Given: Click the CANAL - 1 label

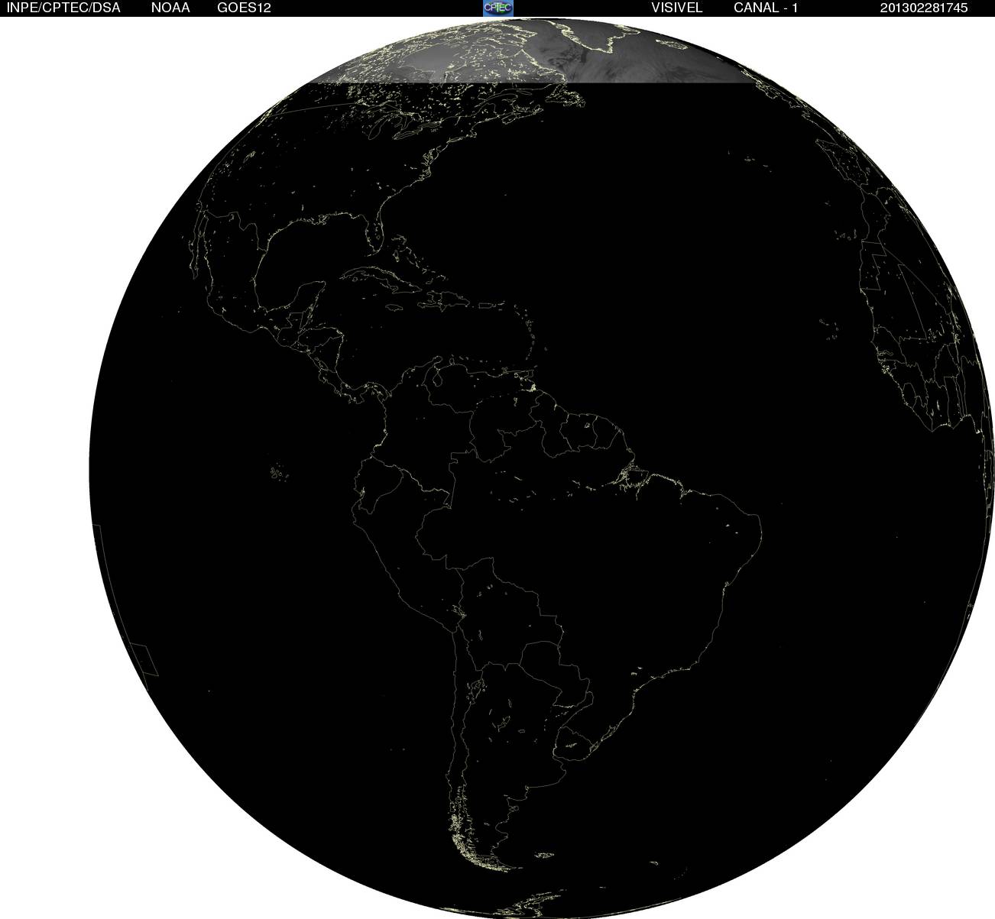Looking at the screenshot, I should 766,8.
